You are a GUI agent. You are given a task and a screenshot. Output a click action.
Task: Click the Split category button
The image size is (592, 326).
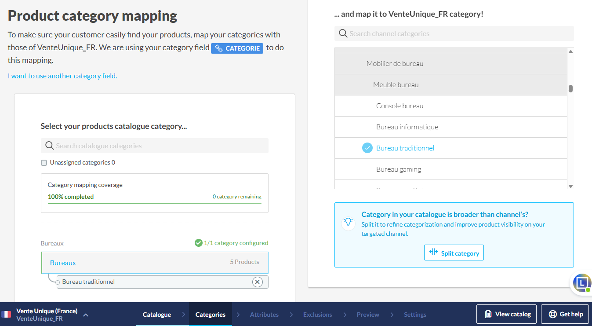coord(454,253)
